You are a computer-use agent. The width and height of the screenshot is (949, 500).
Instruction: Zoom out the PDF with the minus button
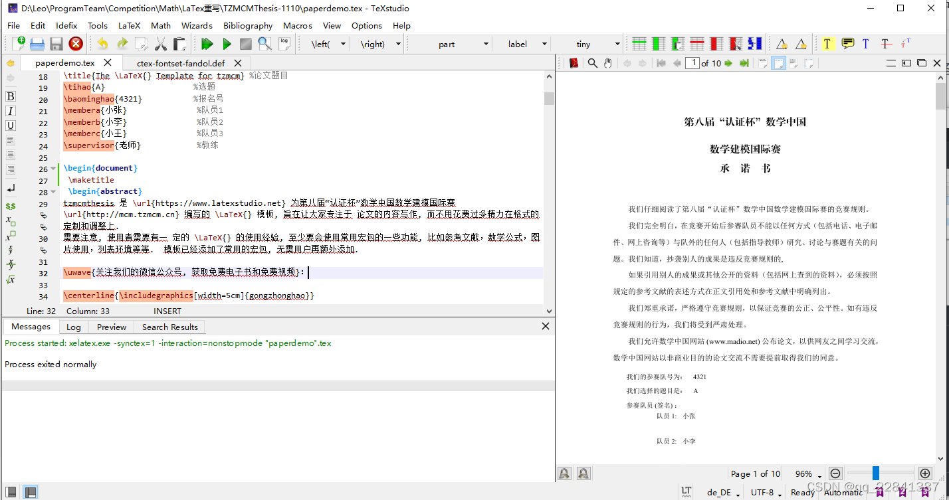(836, 473)
